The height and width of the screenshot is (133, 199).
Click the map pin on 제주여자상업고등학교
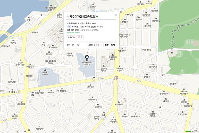87,58
